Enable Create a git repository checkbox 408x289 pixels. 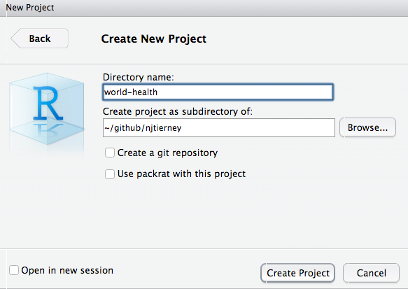click(110, 153)
